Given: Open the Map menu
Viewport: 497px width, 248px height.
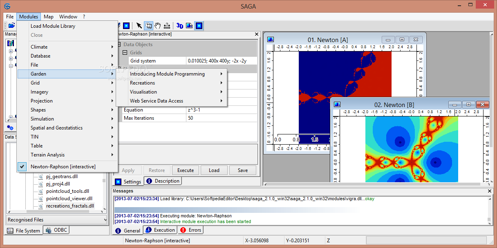Looking at the screenshot, I should (49, 17).
